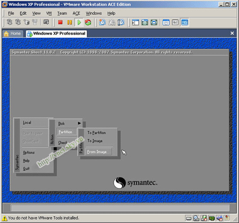Image resolution: width=239 pixels, height=223 pixels.
Task: Close the VMware Workstation window
Action: click(234, 4)
